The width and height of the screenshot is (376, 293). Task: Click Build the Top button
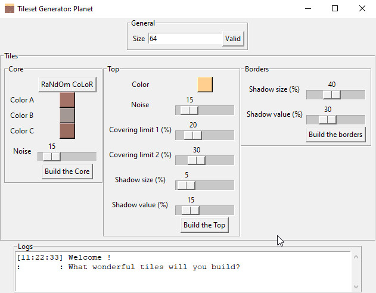[x=204, y=225]
